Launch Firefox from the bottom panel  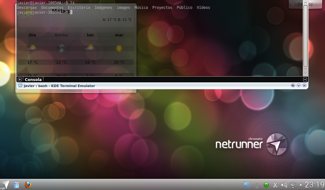click(28, 185)
